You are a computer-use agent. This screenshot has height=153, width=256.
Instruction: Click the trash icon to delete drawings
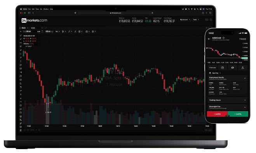pyautogui.click(x=21, y=130)
